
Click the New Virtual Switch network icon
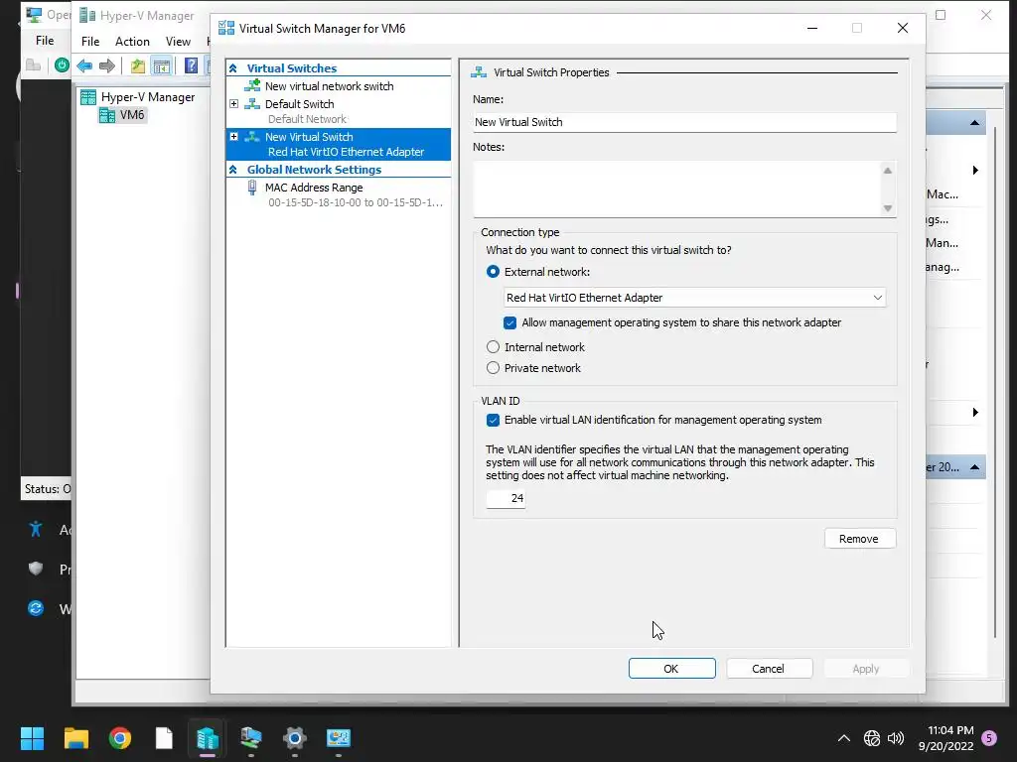(x=252, y=137)
